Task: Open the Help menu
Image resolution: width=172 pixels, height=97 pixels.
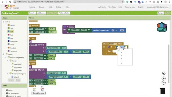Action: [67, 7]
